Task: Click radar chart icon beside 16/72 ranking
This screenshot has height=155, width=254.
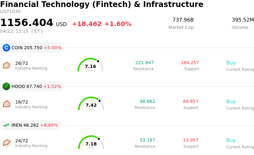Action: (x=7, y=104)
